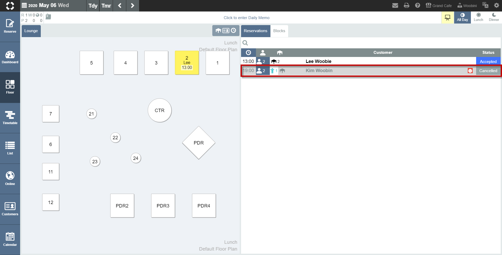
Task: Go to next day with right chevron
Action: click(133, 5)
